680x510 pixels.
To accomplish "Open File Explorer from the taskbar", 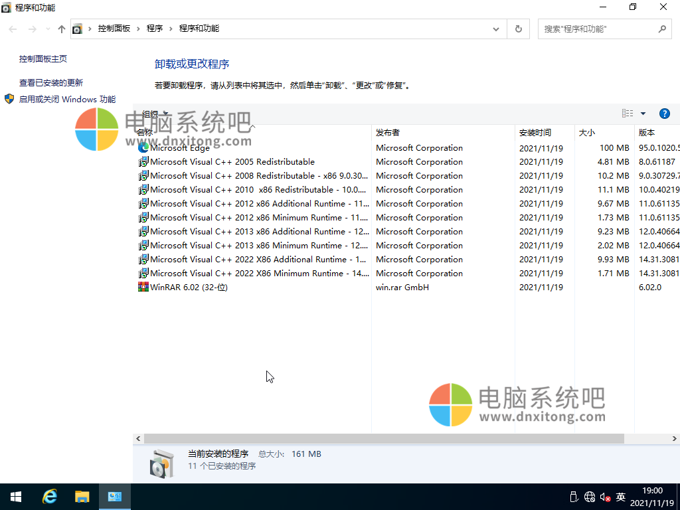I will [x=82, y=497].
